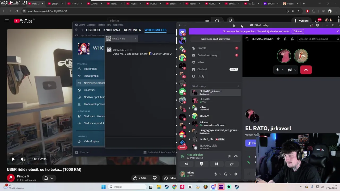The image size is (340, 191).
Task: Open Discord help question mark icon
Action: pyautogui.click(x=317, y=25)
